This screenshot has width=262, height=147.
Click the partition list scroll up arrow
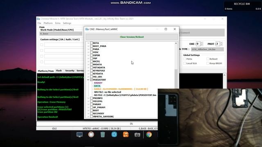click(x=176, y=43)
